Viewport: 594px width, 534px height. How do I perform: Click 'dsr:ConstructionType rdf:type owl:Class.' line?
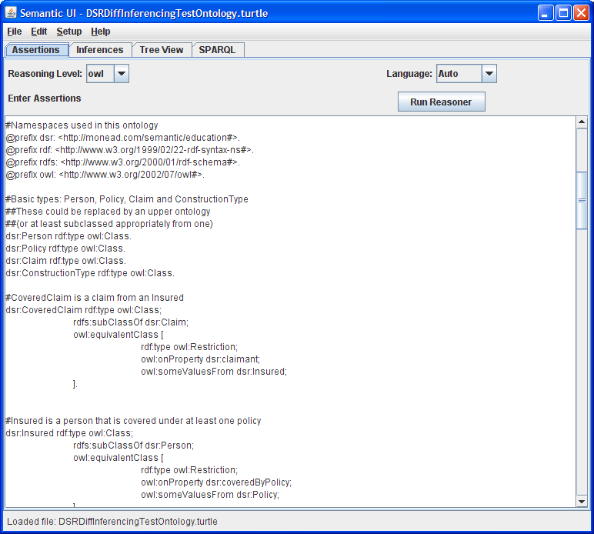point(90,273)
